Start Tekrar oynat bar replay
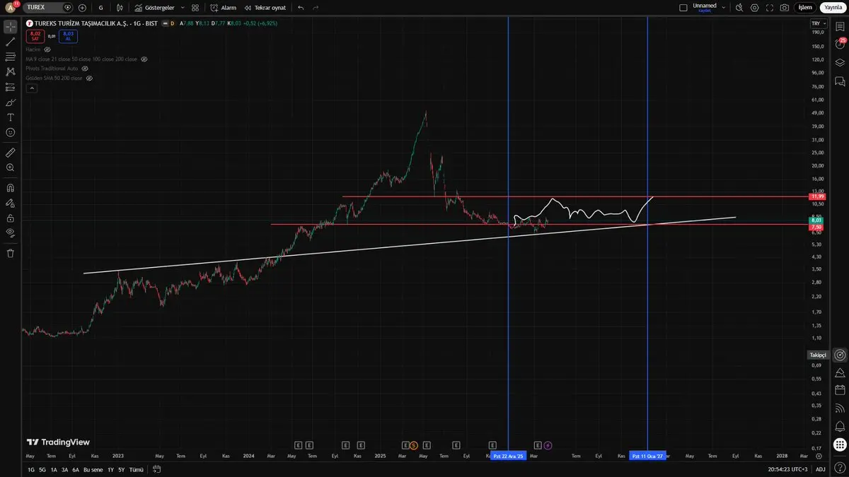 (x=265, y=7)
